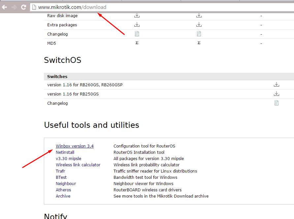Open the BTest link
This screenshot has height=219, width=294.
(61, 177)
